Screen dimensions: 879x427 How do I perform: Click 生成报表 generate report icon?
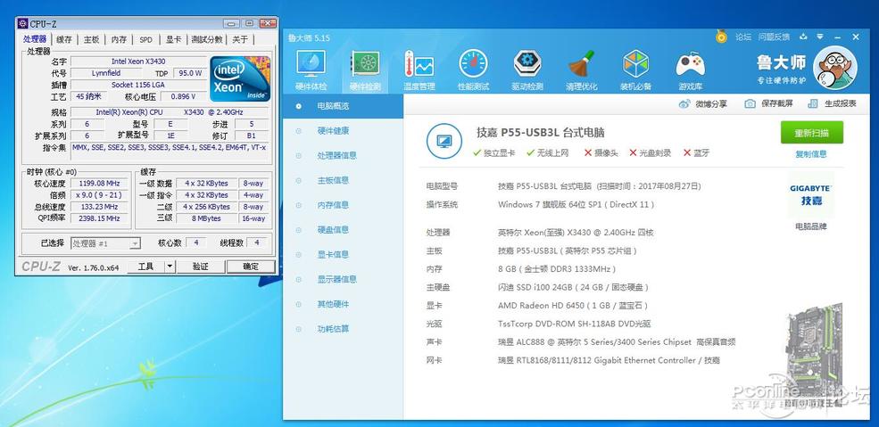point(813,103)
